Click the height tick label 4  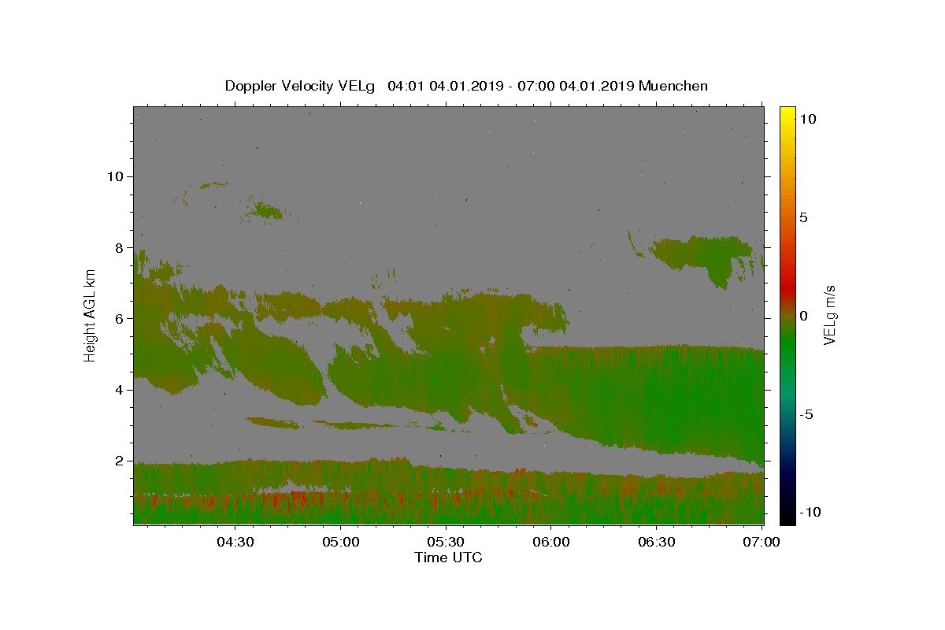tap(120, 390)
